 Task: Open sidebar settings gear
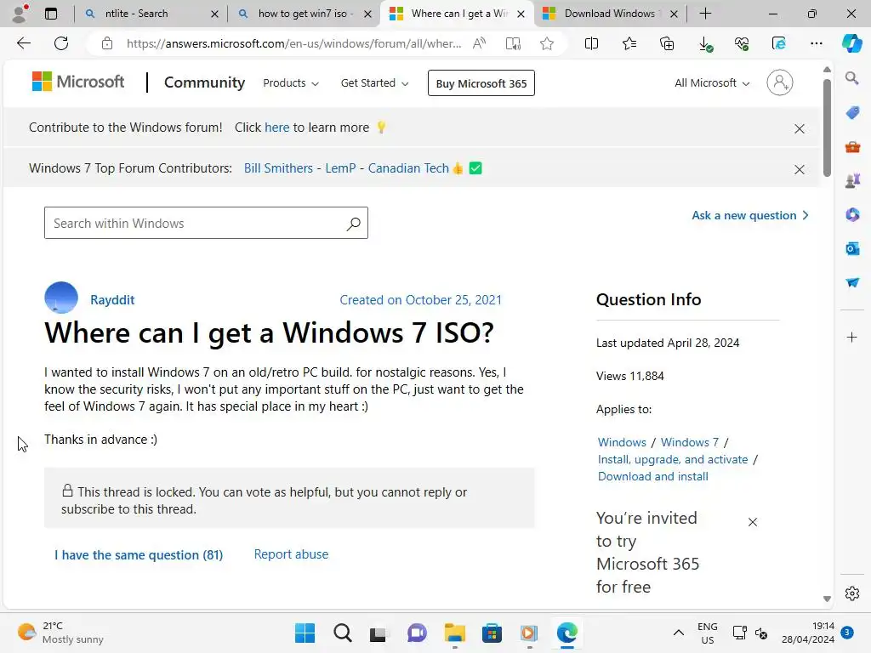pyautogui.click(x=852, y=593)
